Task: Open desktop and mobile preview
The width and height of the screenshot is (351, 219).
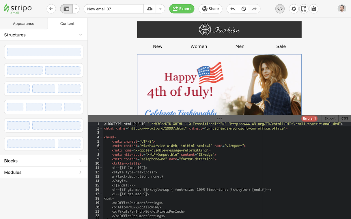Action: coord(304,9)
